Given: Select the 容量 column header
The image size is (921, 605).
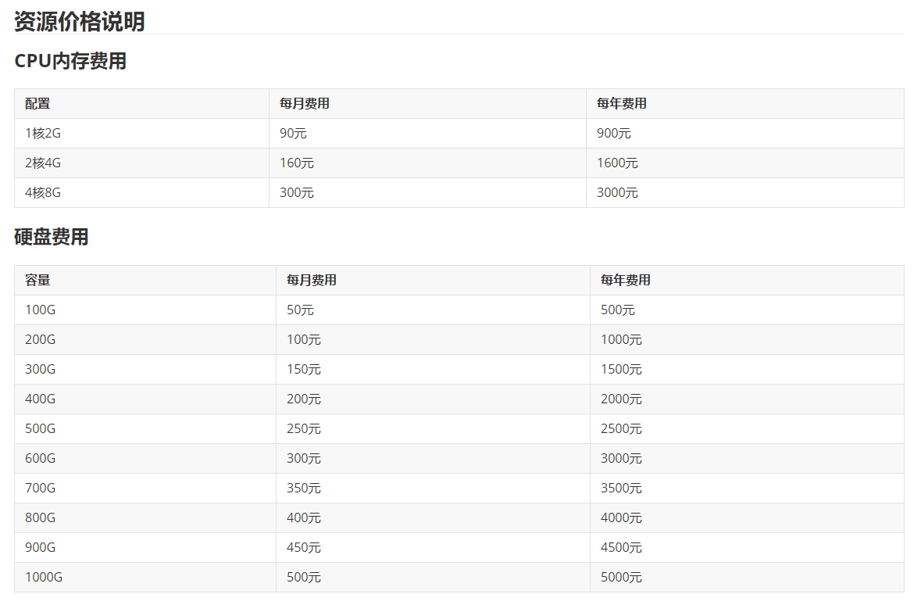Looking at the screenshot, I should click(37, 281).
